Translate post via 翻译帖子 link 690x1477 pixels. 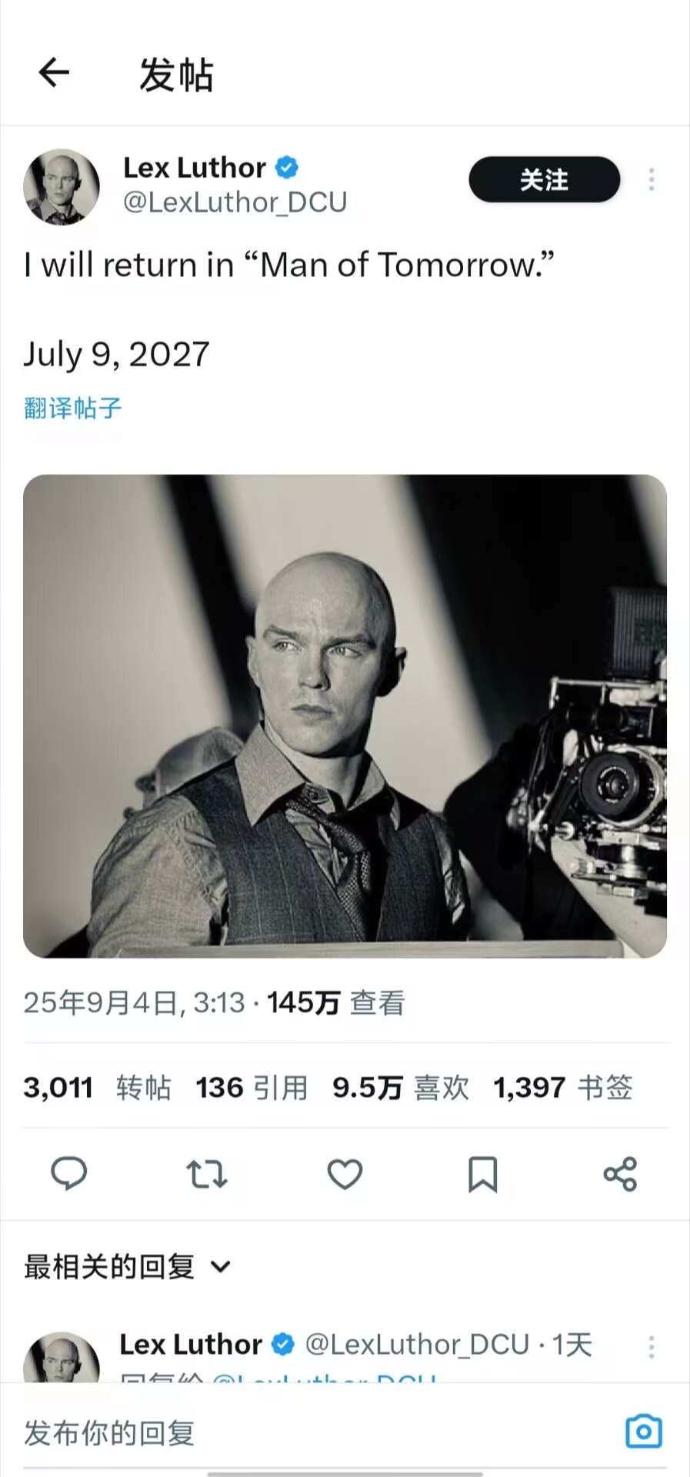click(72, 408)
